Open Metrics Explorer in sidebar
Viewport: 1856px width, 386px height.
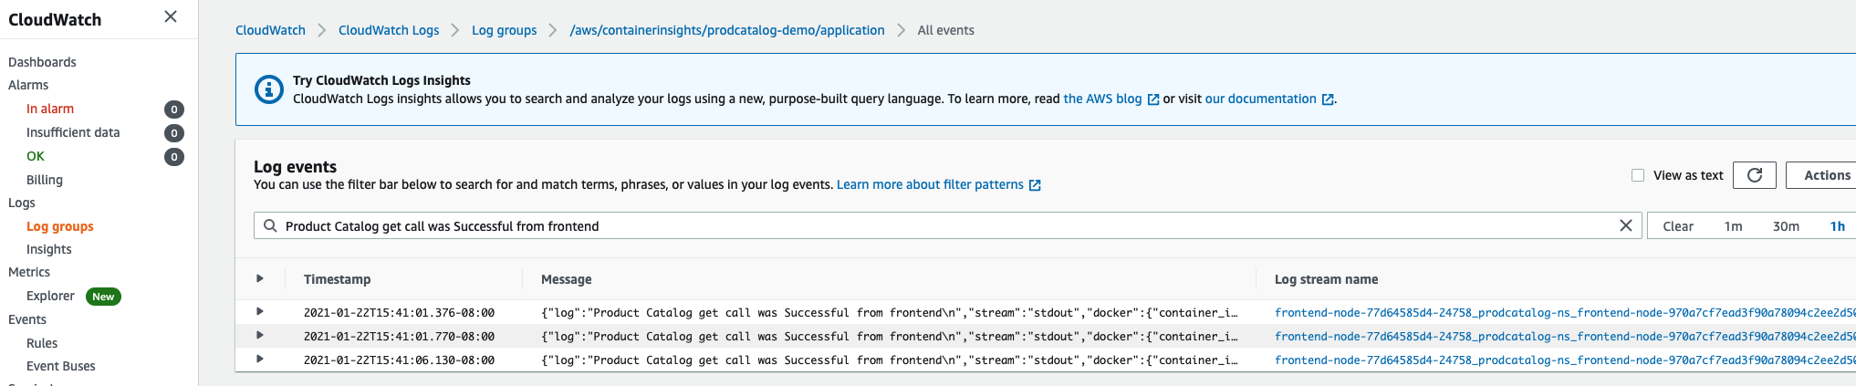(x=50, y=296)
